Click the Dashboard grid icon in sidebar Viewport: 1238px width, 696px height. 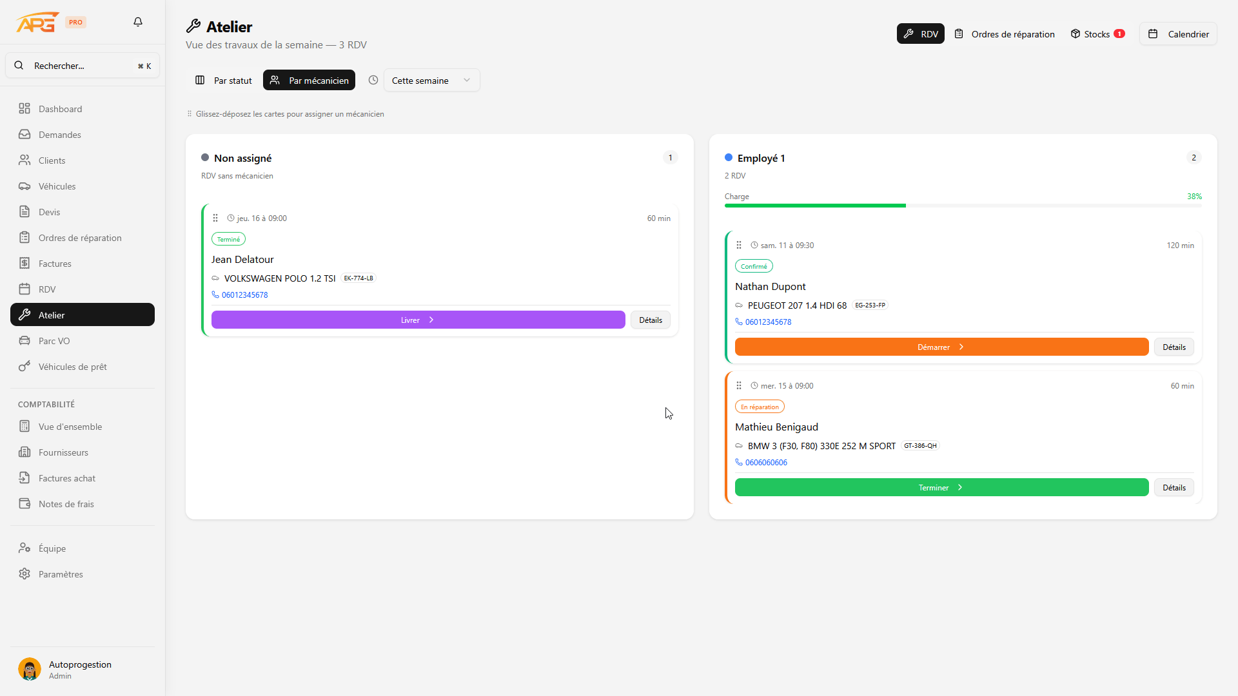25,108
